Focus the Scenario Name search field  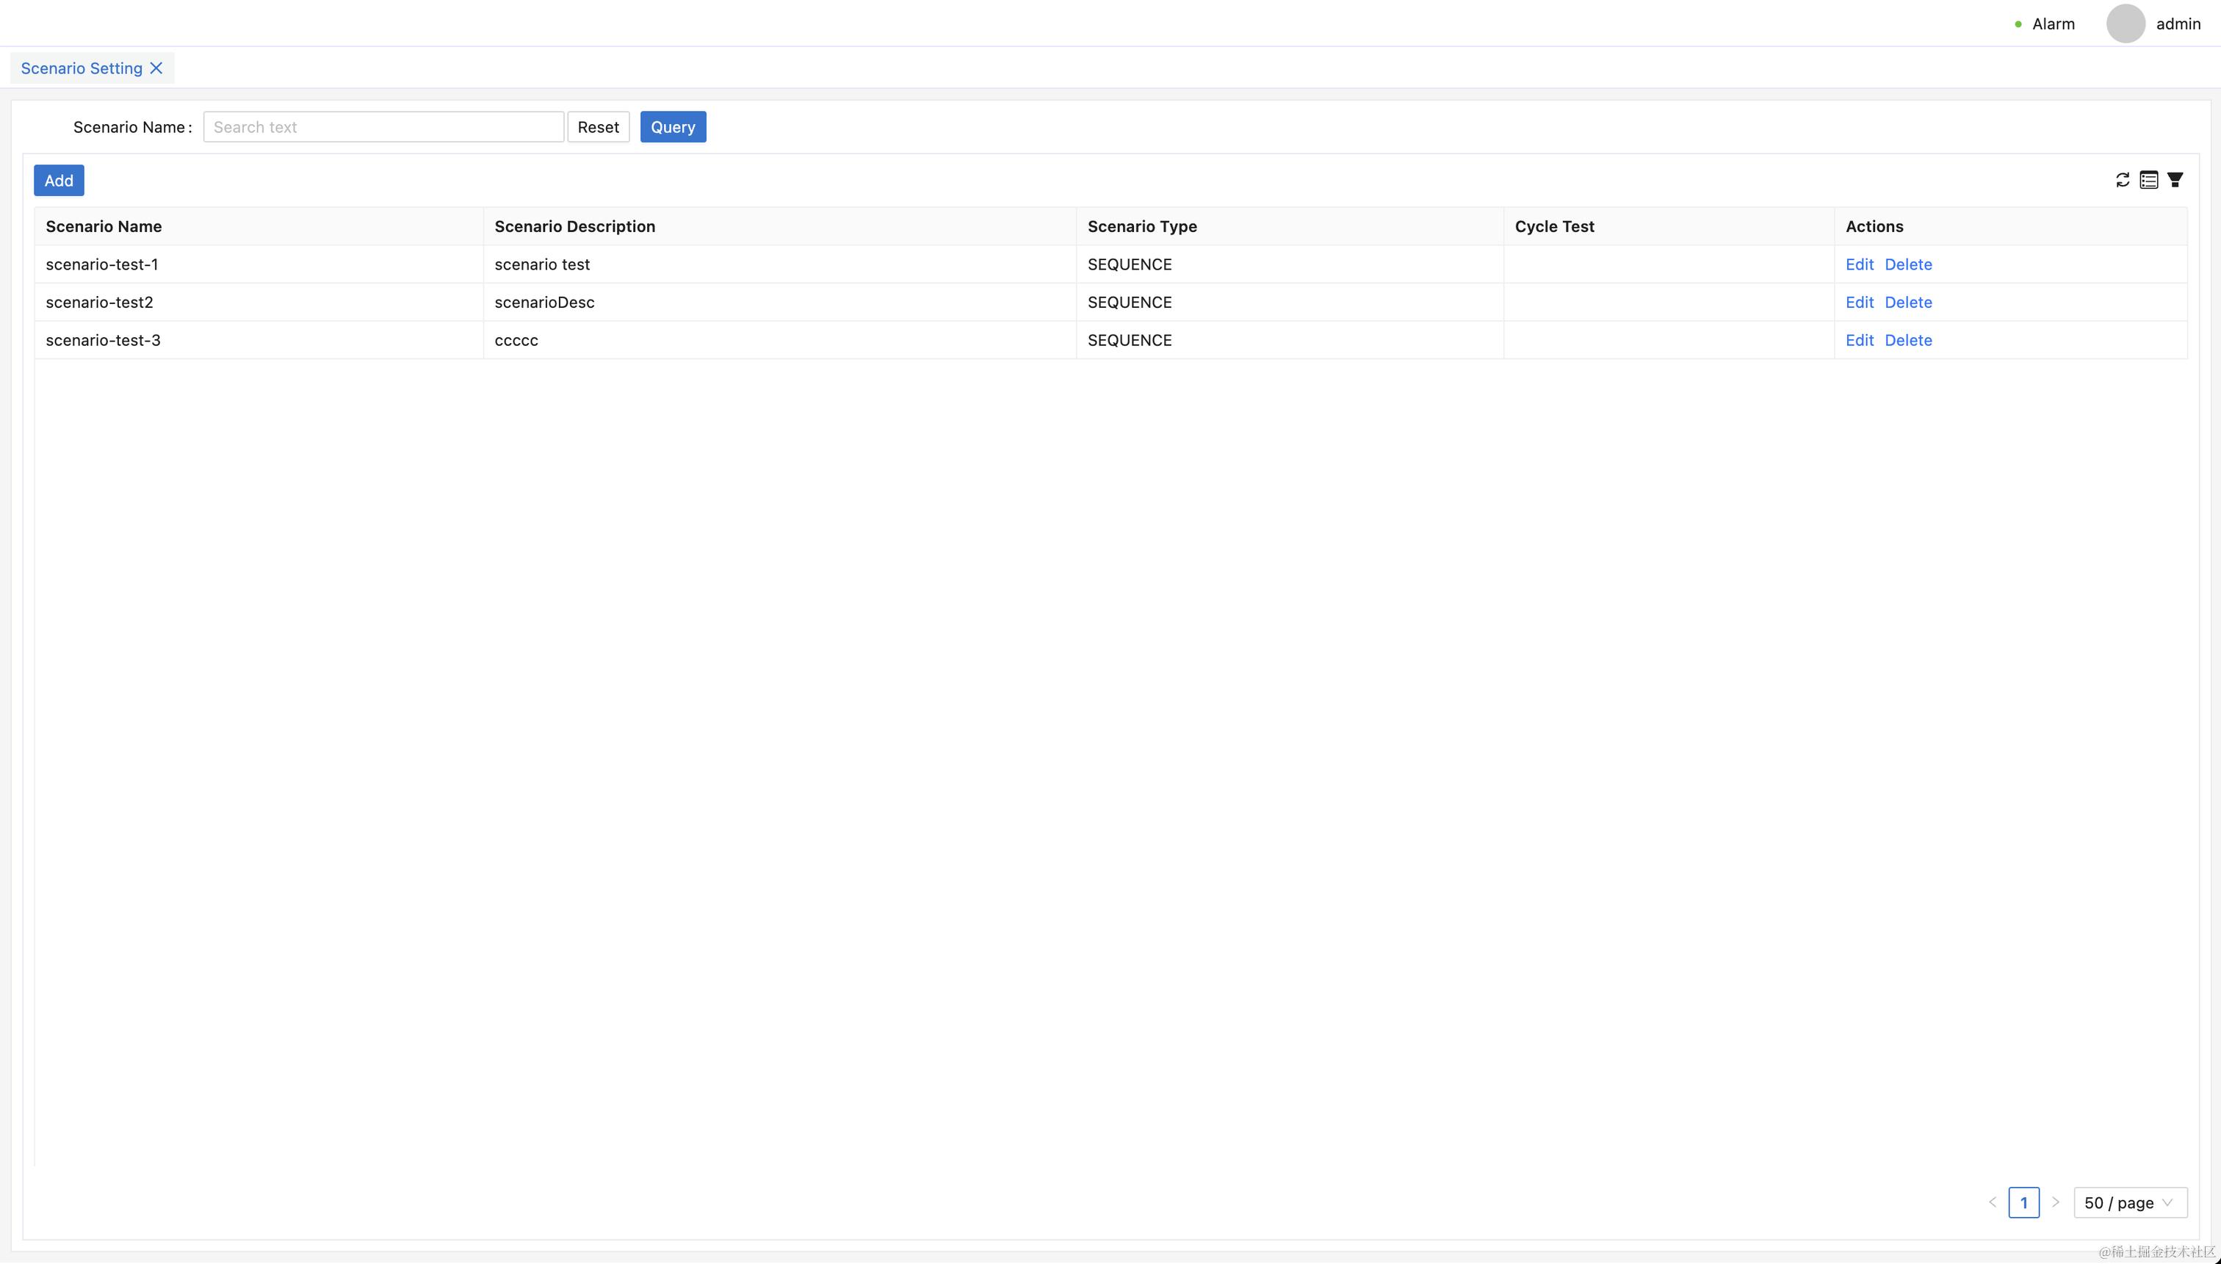(x=383, y=127)
